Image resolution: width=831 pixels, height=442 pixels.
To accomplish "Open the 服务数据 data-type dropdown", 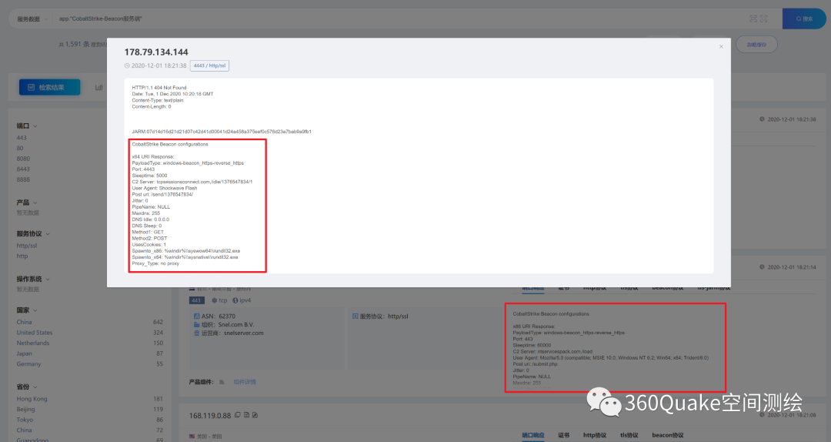I will point(32,18).
